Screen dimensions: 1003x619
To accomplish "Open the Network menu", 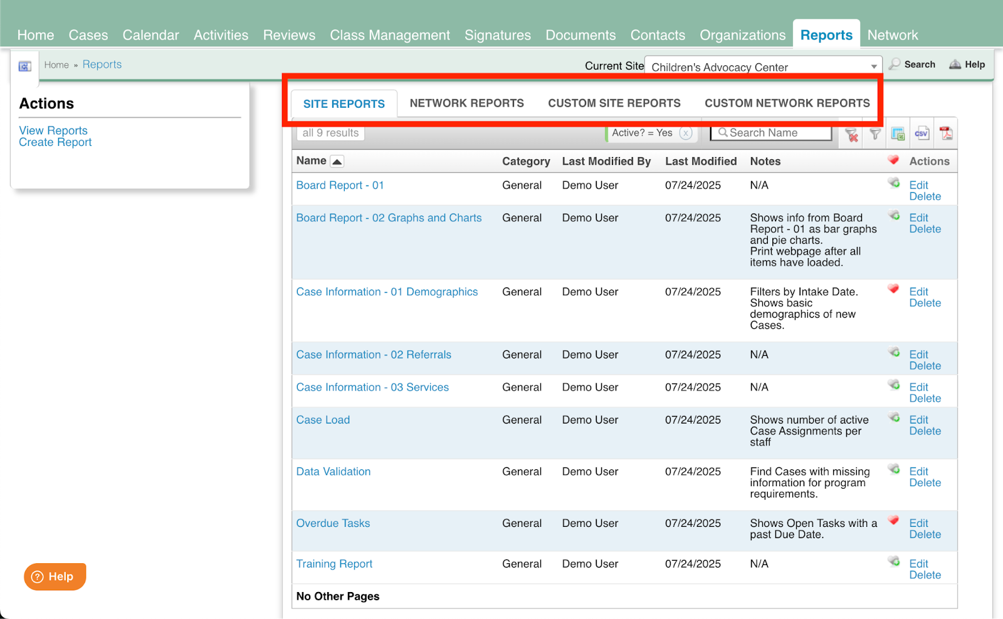I will click(893, 35).
